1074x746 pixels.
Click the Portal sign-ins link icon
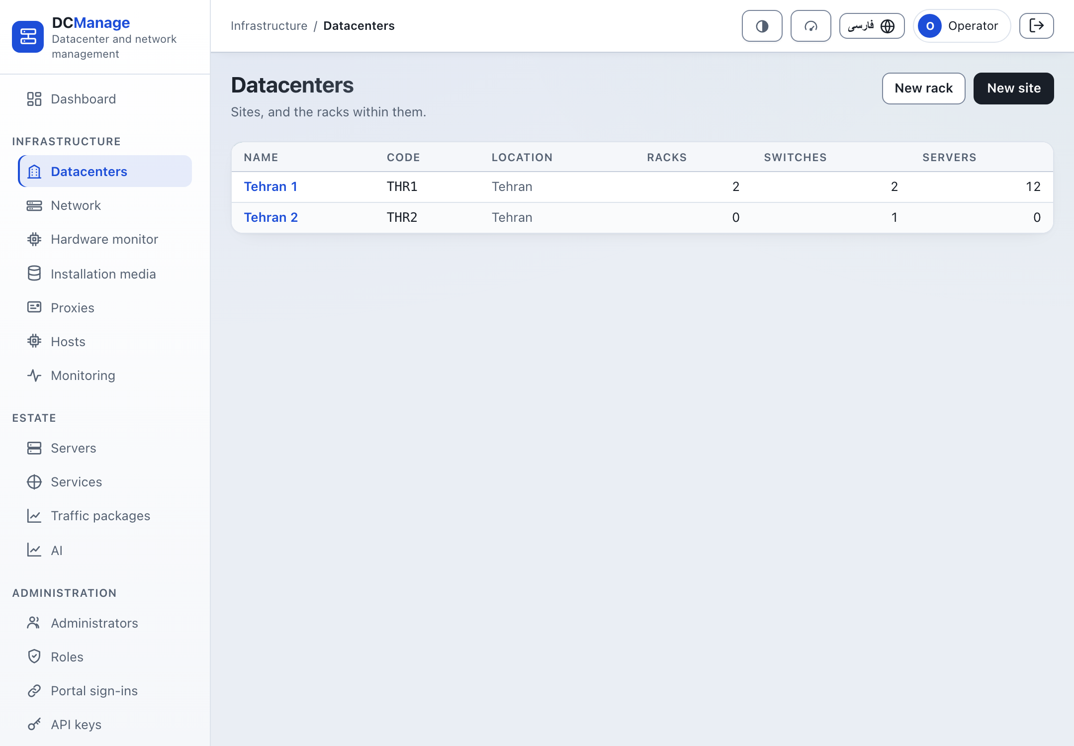[34, 691]
